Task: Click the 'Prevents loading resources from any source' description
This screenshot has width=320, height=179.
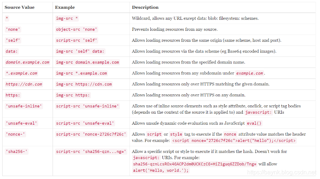Action: (x=175, y=29)
